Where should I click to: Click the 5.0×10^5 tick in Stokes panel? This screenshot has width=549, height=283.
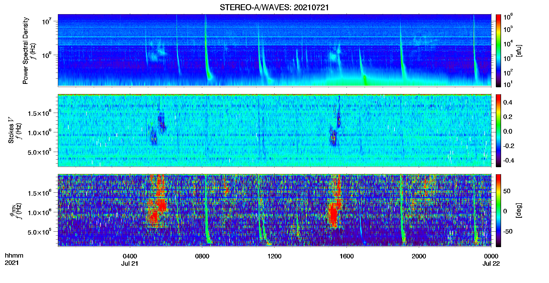click(40, 152)
